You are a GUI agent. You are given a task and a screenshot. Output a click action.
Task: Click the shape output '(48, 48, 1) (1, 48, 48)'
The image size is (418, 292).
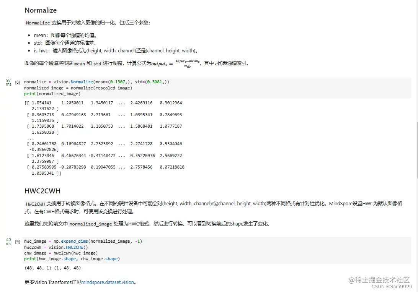point(52,268)
